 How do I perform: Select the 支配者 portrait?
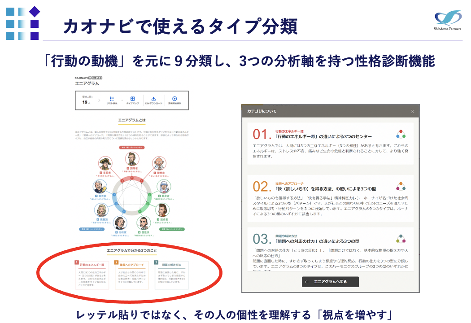pyautogui.click(x=105, y=163)
